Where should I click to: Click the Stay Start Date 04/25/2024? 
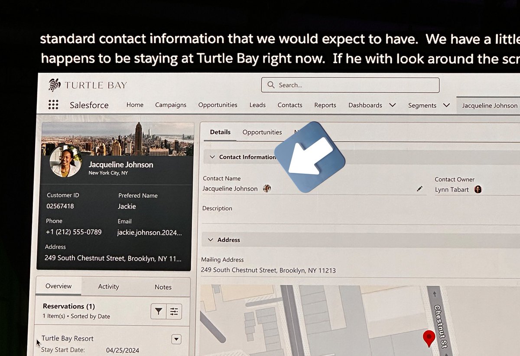[x=123, y=350]
